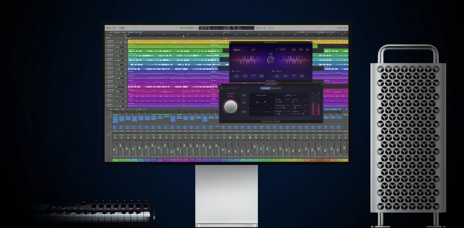Click the 4/4 time signature display
Image resolution: width=464 pixels, height=228 pixels.
point(234,27)
